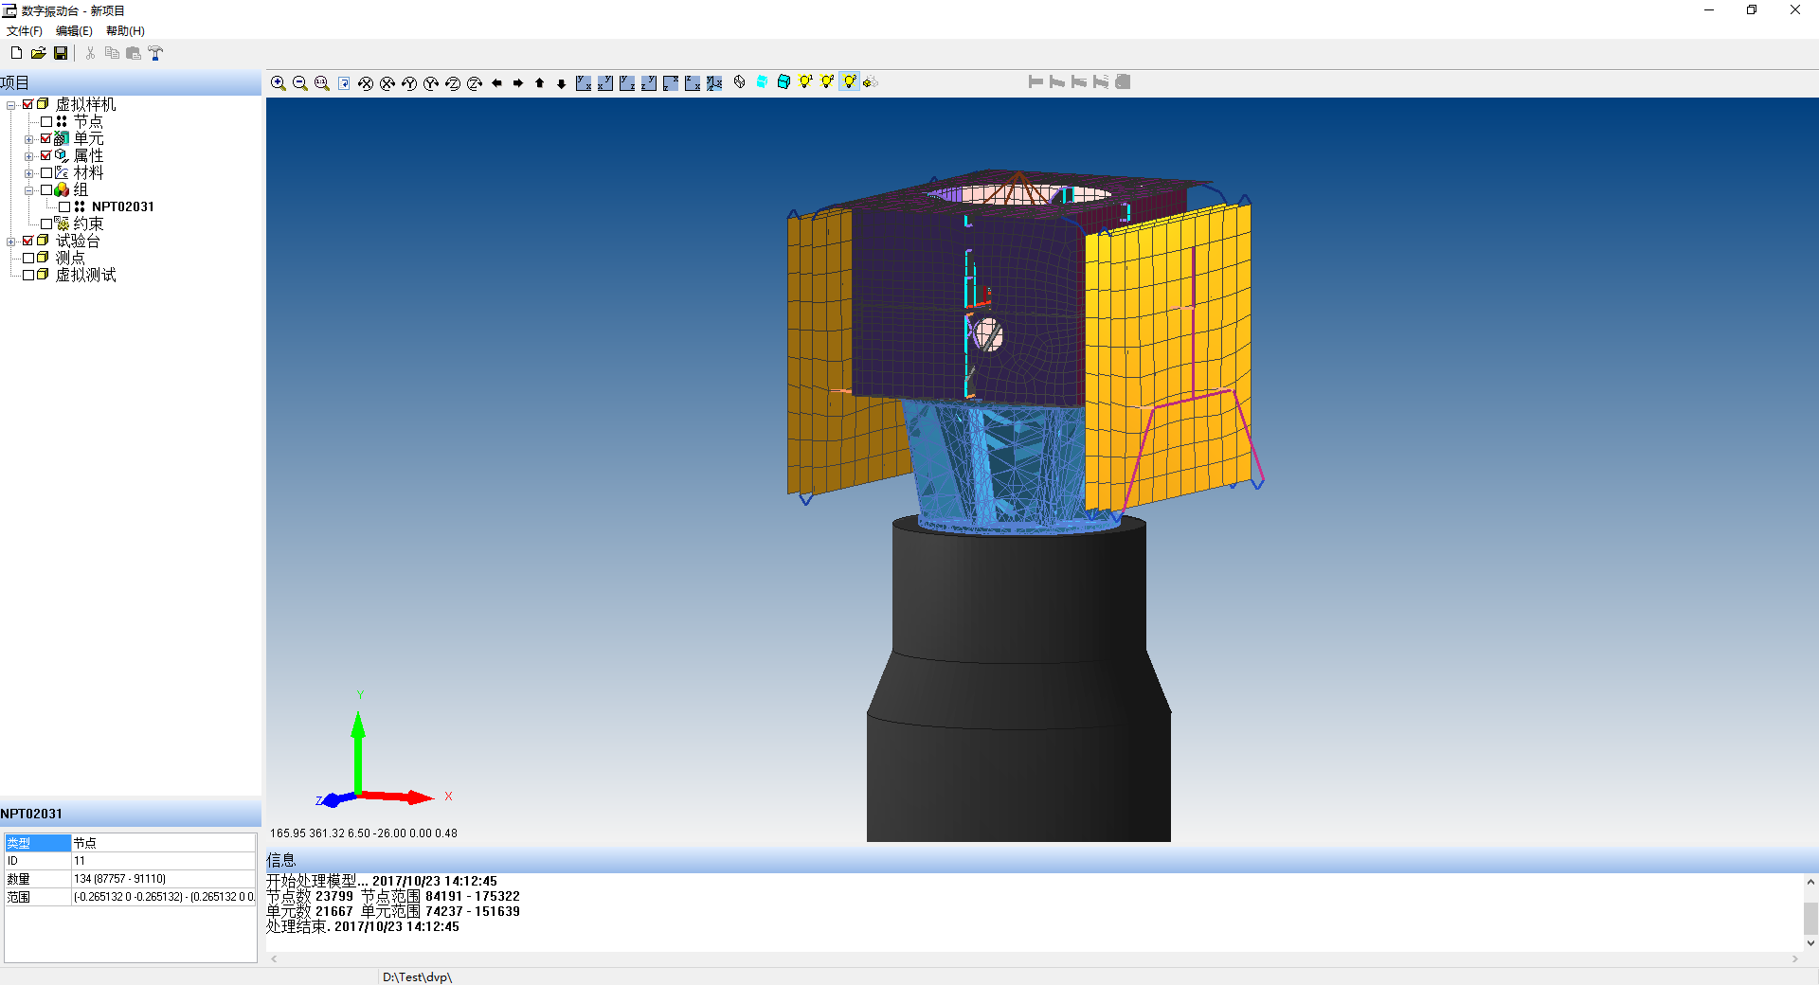Click the info panel scroll down arrow

tap(1810, 943)
